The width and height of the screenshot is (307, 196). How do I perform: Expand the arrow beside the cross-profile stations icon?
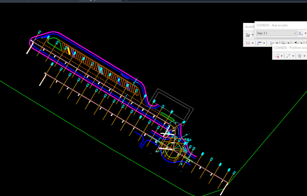252,43
